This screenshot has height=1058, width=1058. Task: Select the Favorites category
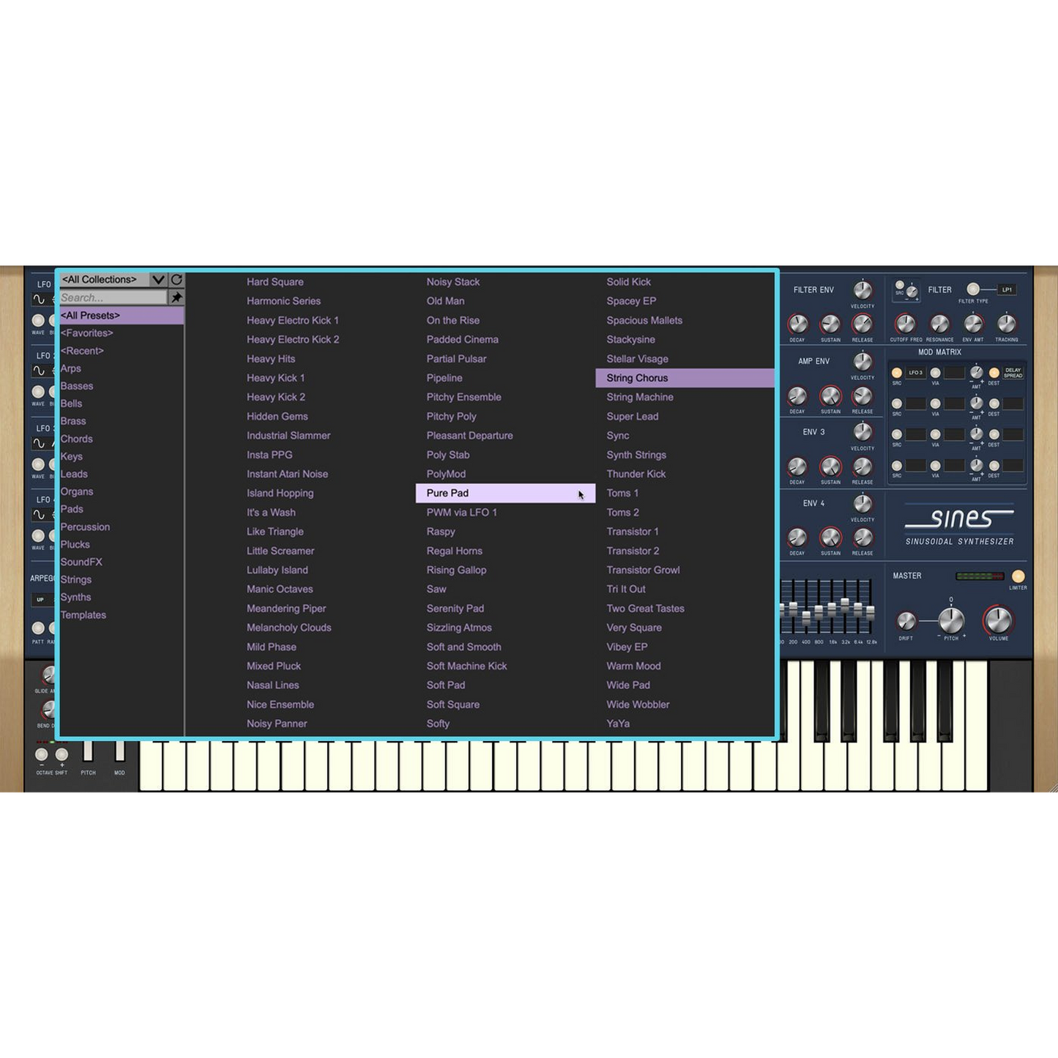coord(86,333)
